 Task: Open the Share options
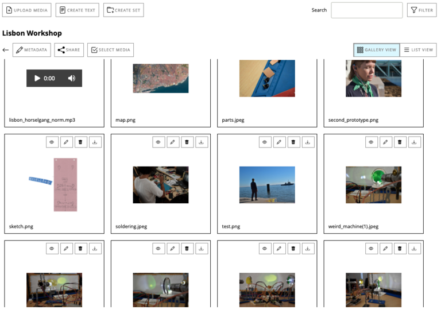point(69,50)
